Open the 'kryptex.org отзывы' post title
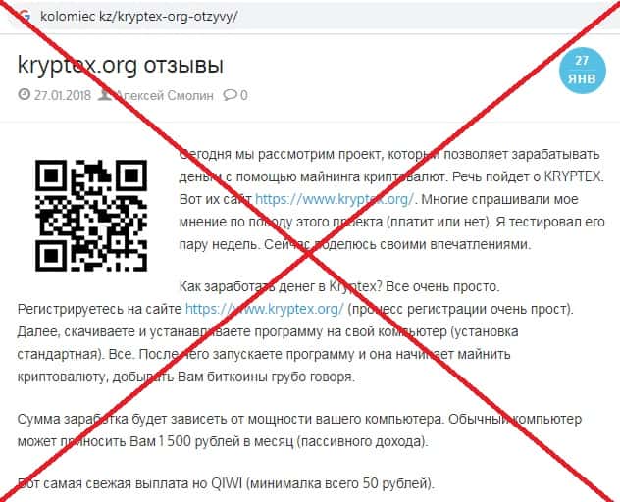 pos(121,66)
